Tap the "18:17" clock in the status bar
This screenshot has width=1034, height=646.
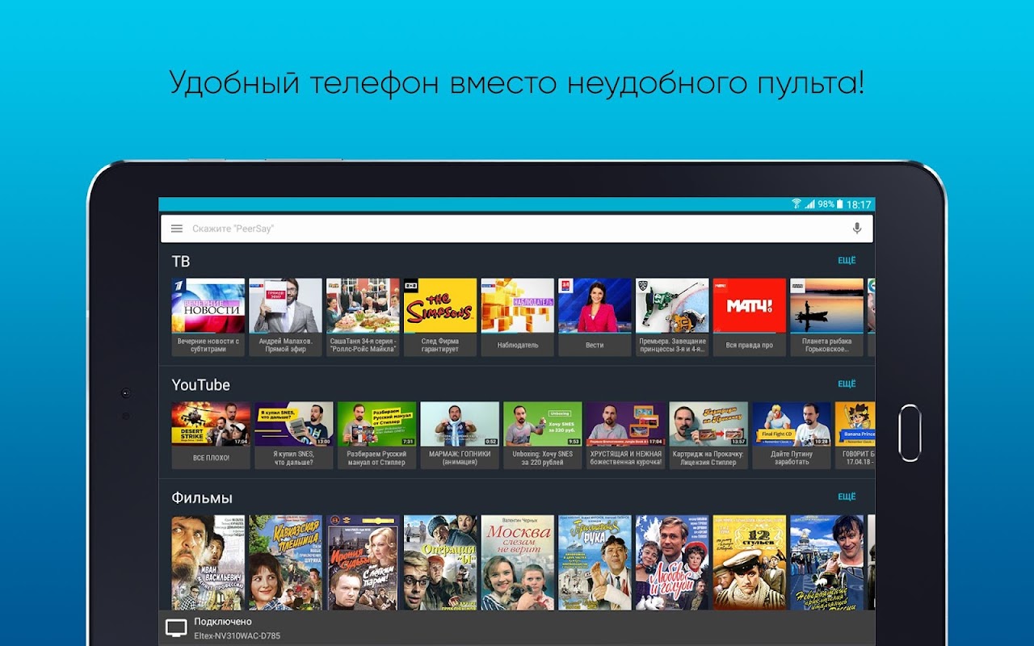860,204
